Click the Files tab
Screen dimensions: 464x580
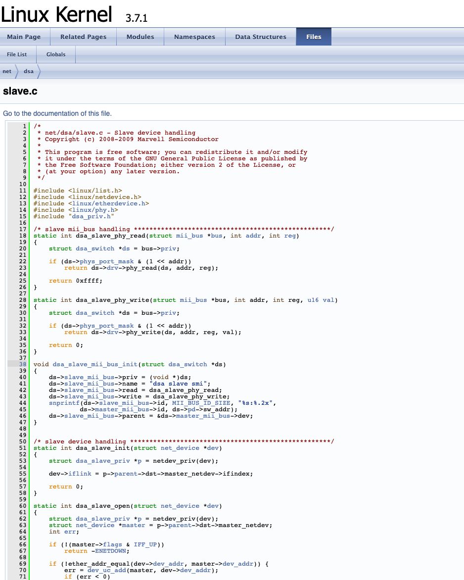314,37
